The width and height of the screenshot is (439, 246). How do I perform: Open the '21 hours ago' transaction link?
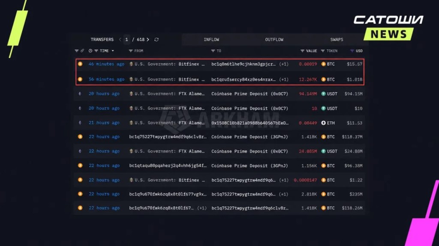tap(104, 123)
